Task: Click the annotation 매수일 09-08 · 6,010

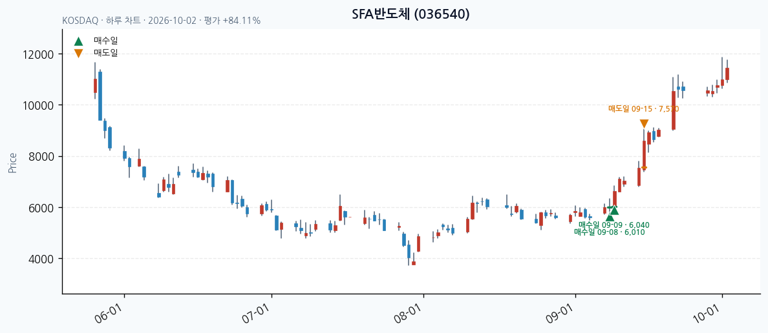Action: click(610, 232)
